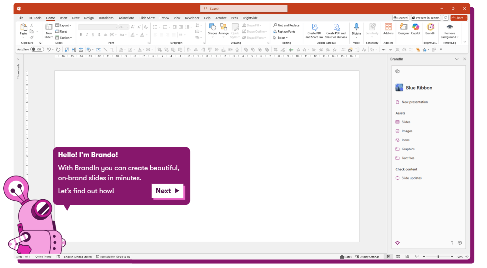Toggle bold formatting
Viewport: 487px width, 268px height.
80,34
